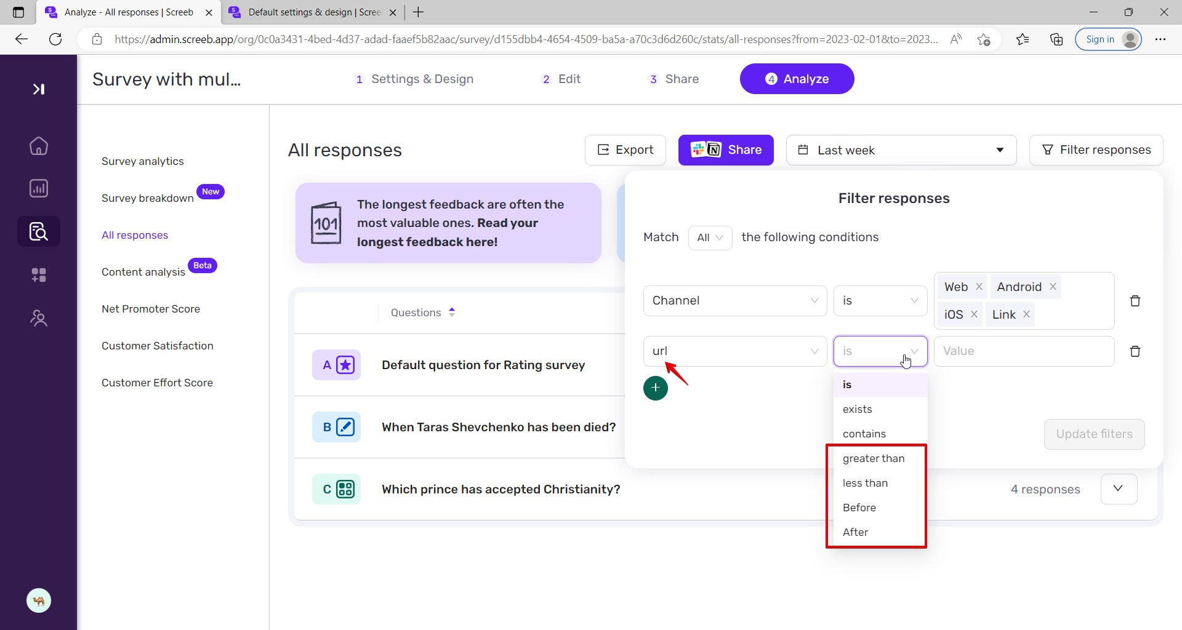Select 'less than' operator option
This screenshot has width=1182, height=630.
tap(880, 483)
